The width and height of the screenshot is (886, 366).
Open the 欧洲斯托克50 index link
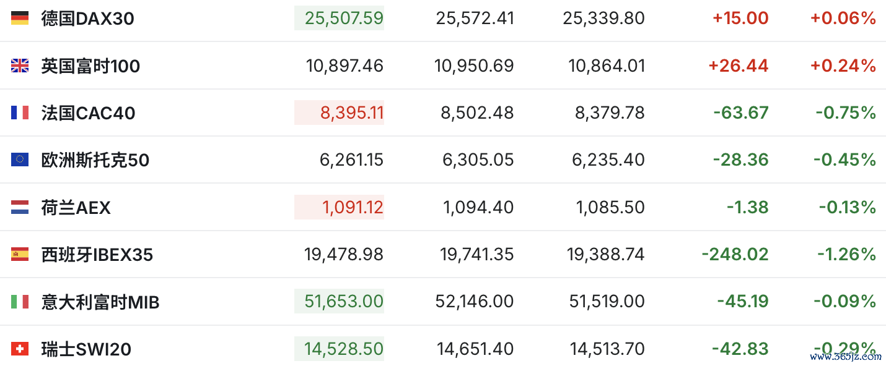95,160
